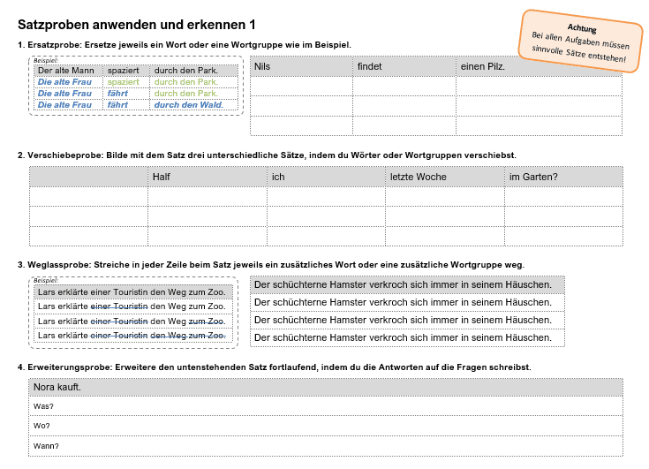
Task: Click 'fährt' in the 'durch den Wald.' row
Action: coord(125,105)
